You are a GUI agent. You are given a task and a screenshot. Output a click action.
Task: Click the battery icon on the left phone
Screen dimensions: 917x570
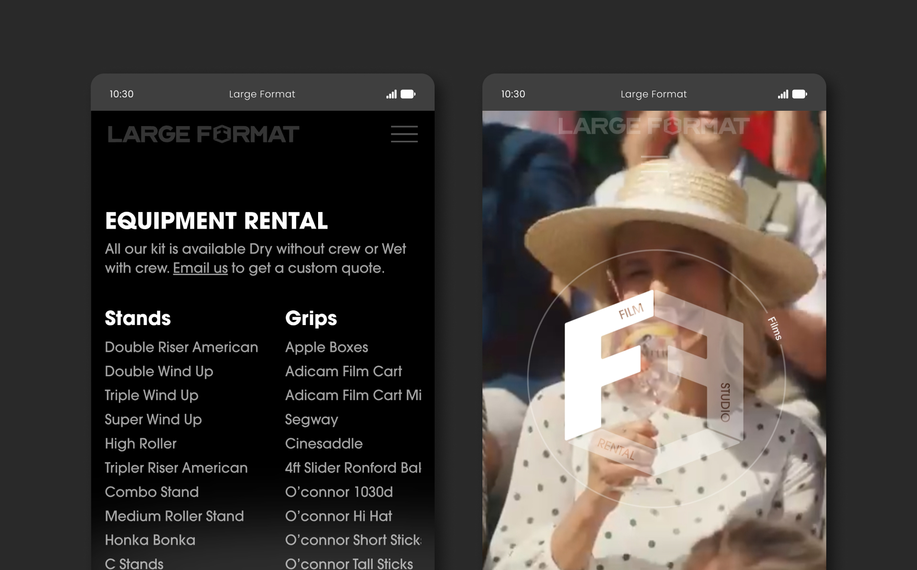pyautogui.click(x=407, y=94)
